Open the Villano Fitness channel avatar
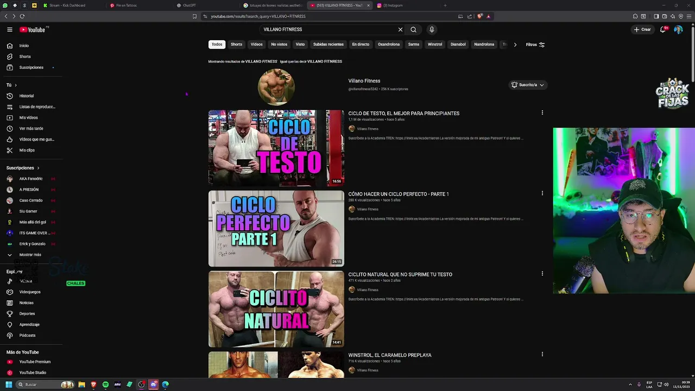Image resolution: width=695 pixels, height=391 pixels. pyautogui.click(x=276, y=87)
